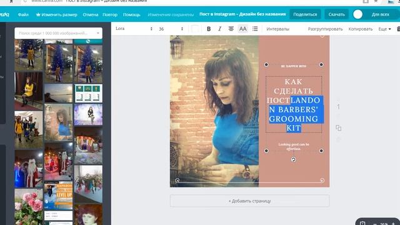This screenshot has height=225, width=400.
Task: Apply bulleted list icon
Action: 255,29
